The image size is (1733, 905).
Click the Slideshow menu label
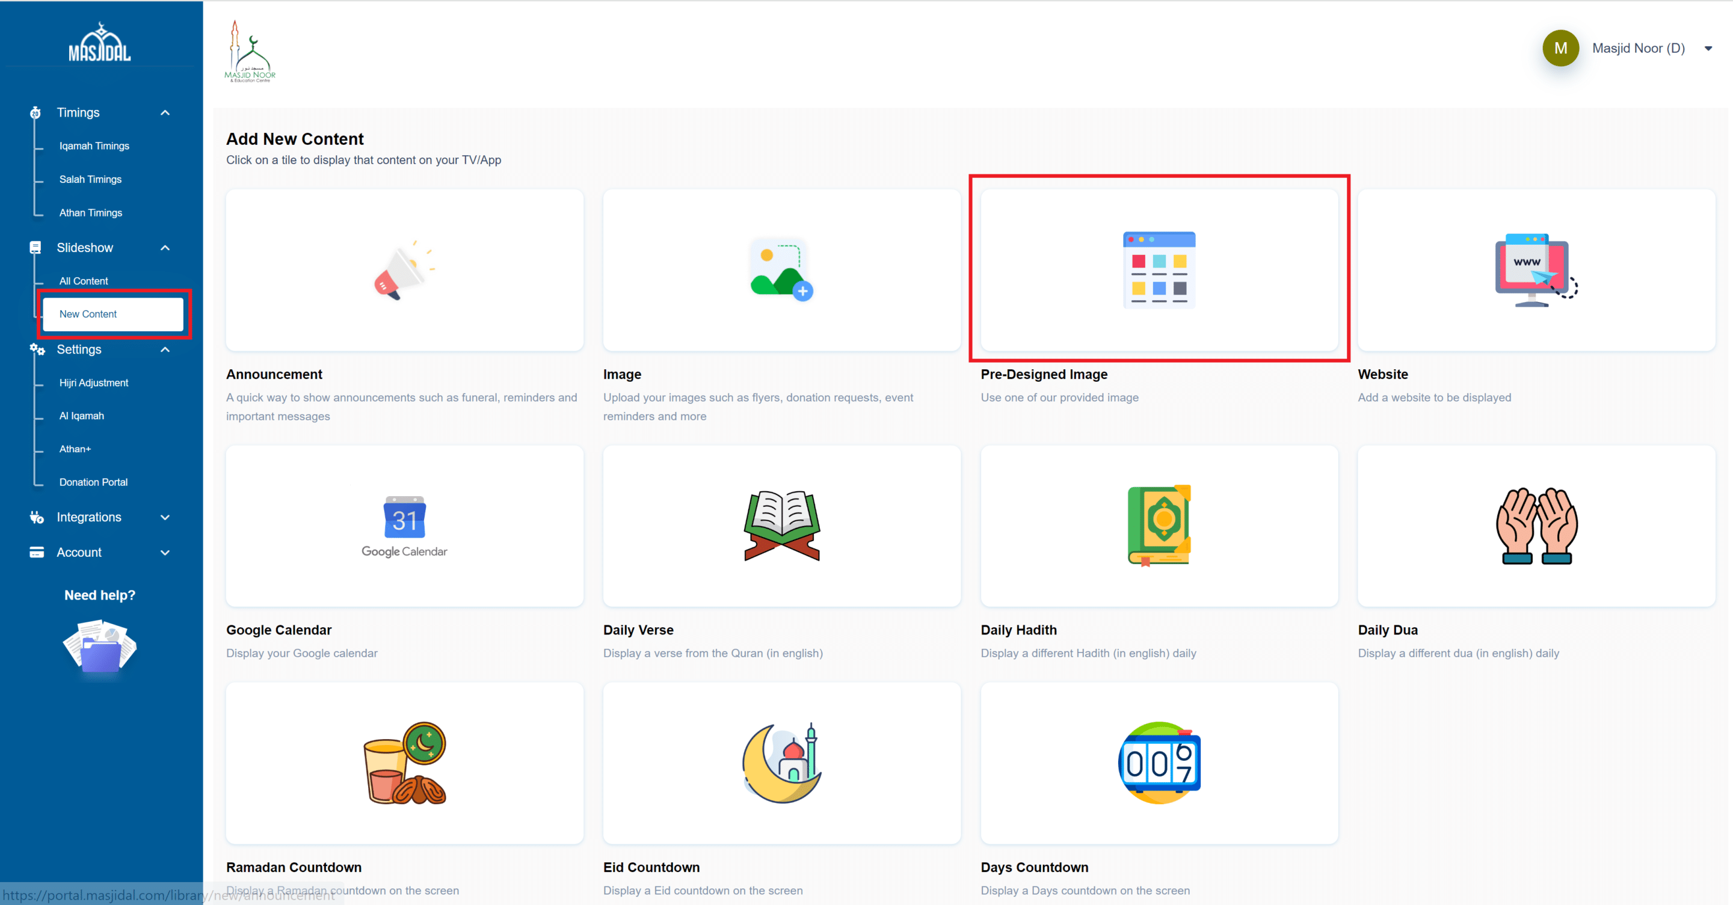coord(85,247)
